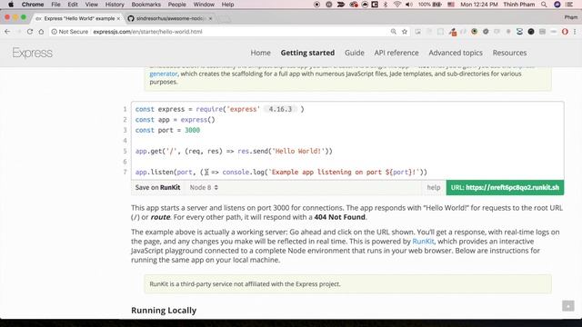Screen dimensions: 582x327
Task: Click Save on RunKit
Action: (157, 188)
